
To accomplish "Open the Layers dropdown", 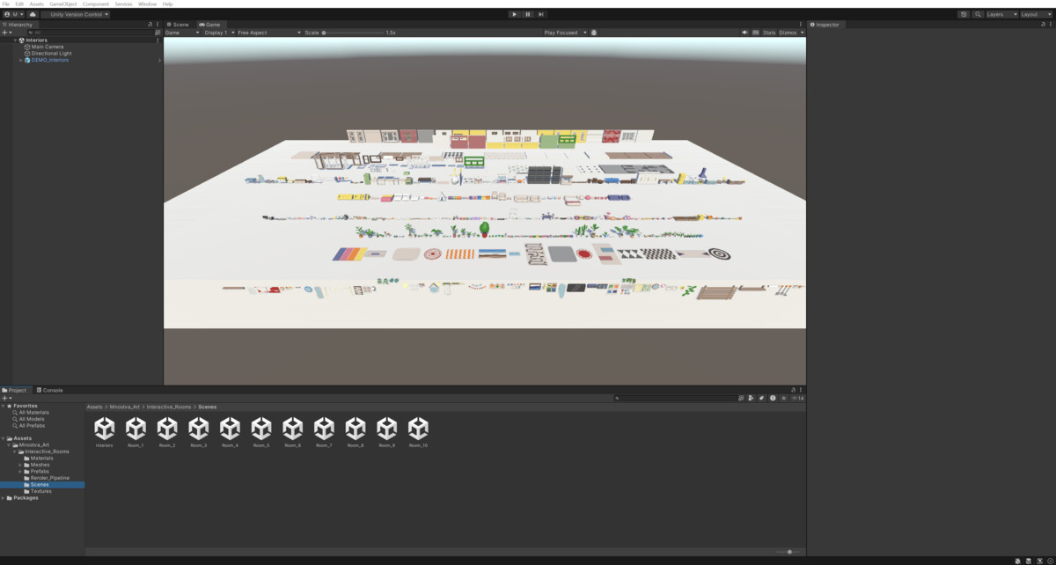I will pos(1001,14).
